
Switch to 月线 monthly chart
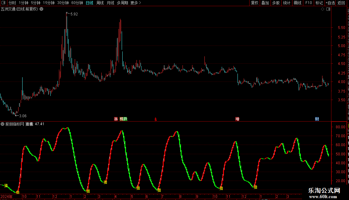pyautogui.click(x=110, y=3)
